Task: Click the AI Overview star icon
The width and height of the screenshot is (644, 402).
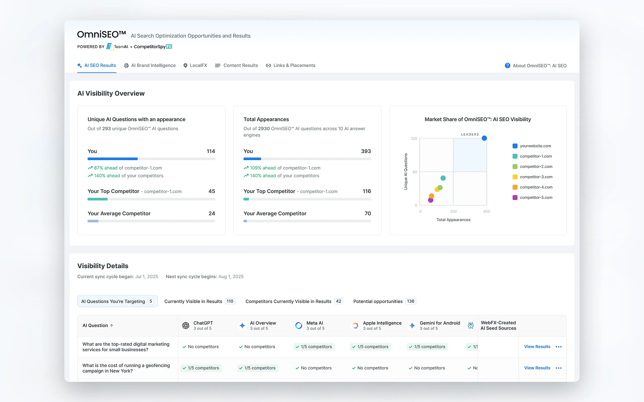Action: click(242, 326)
